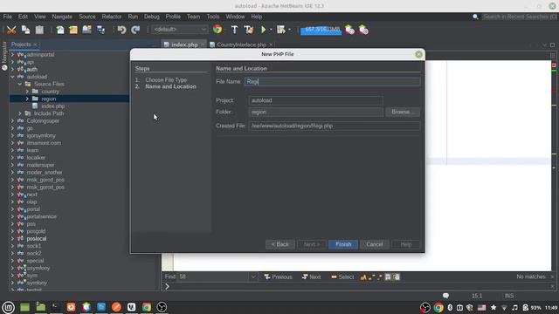Open the Help menu
Image resolution: width=559 pixels, height=314 pixels.
click(x=256, y=17)
